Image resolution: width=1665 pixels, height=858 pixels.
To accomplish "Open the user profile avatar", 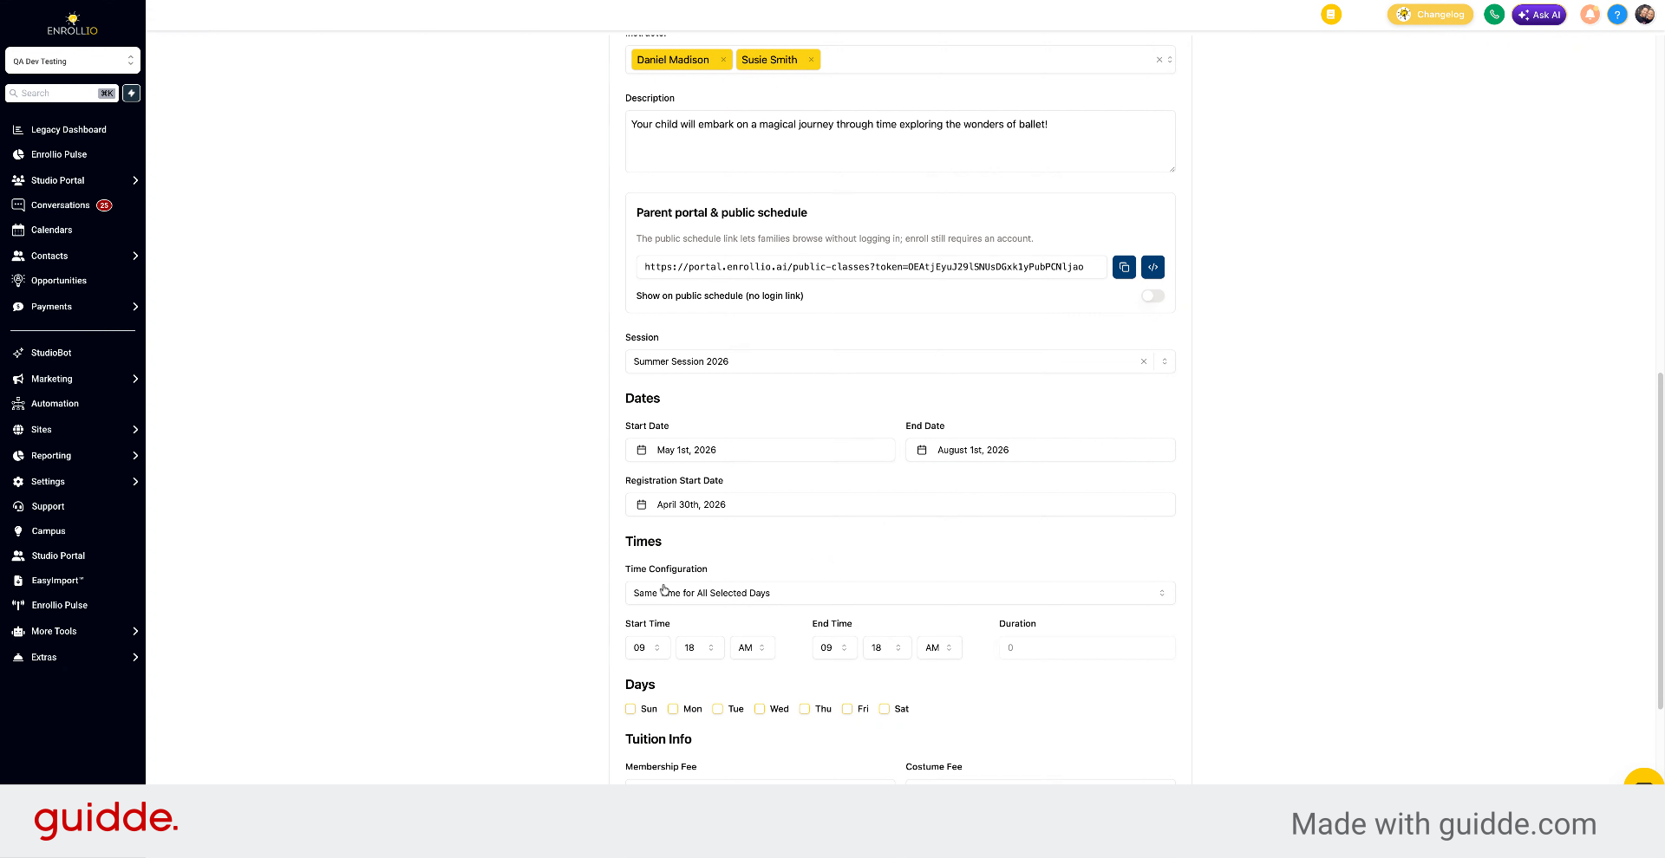I will click(x=1644, y=15).
